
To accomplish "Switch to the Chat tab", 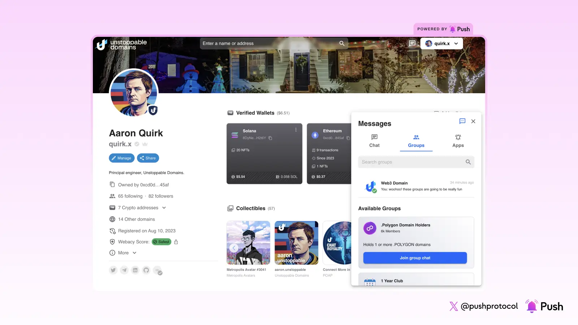I will click(x=374, y=141).
